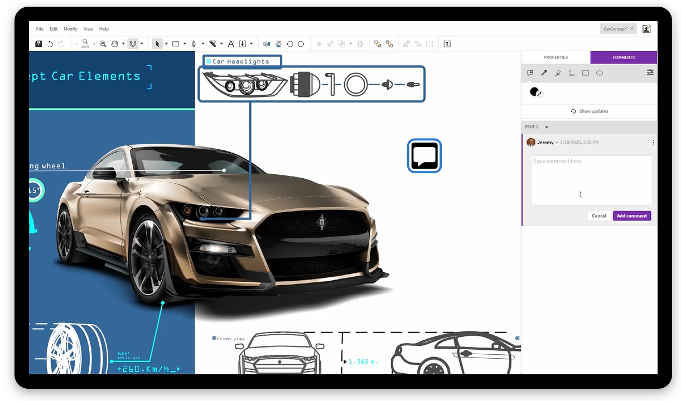The width and height of the screenshot is (681, 401).
Task: Pick the black annotation color swatch
Action: pyautogui.click(x=533, y=92)
